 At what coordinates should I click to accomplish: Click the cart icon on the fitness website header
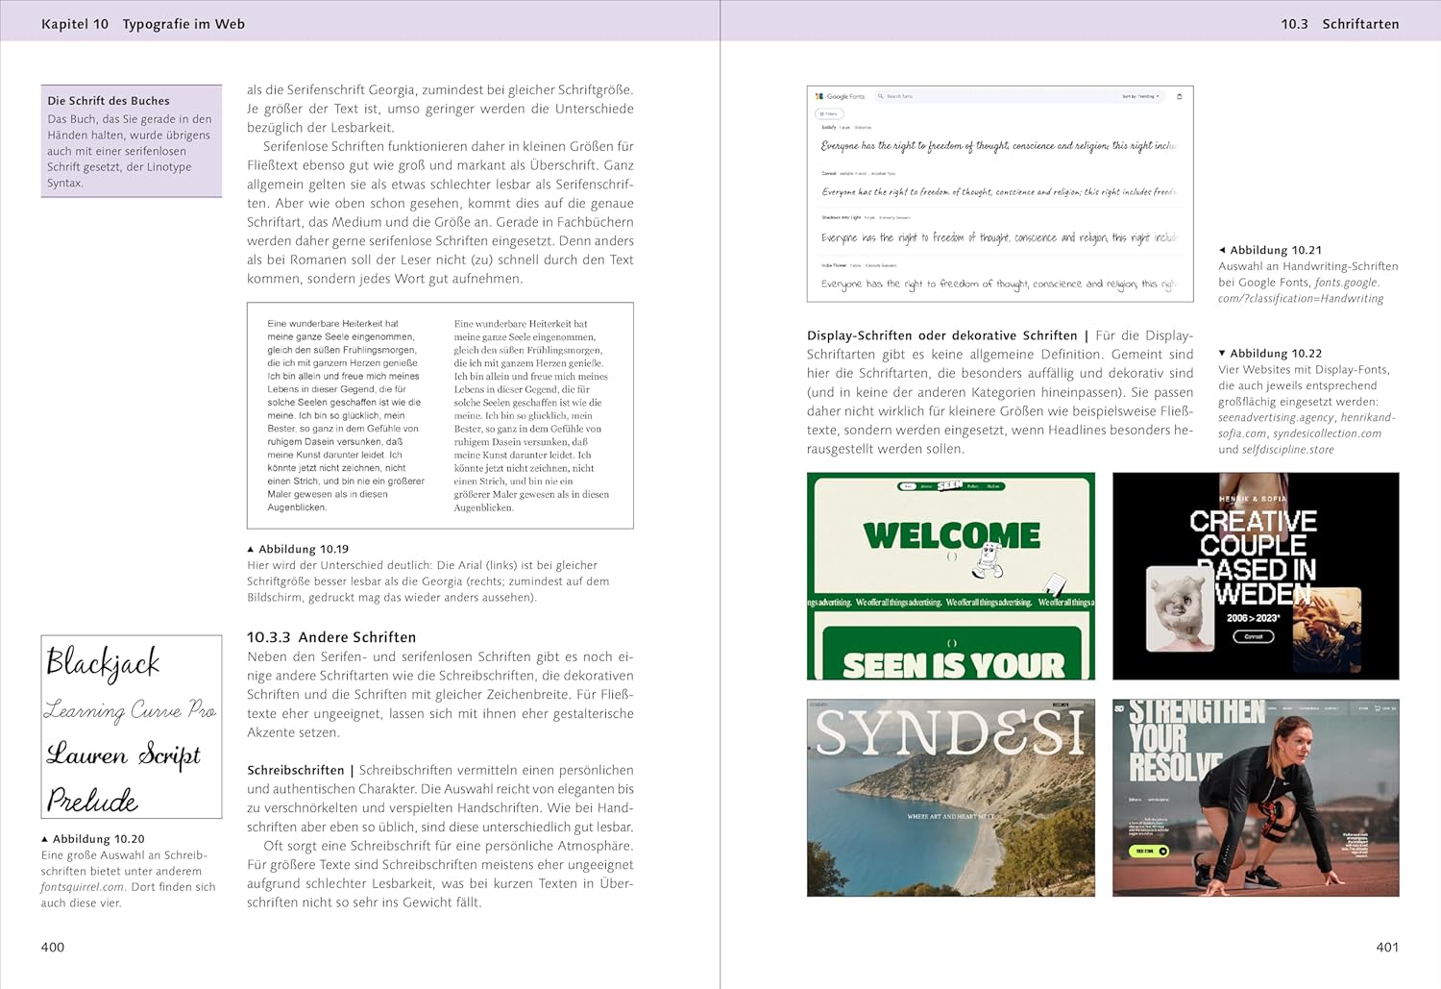pyautogui.click(x=1379, y=708)
